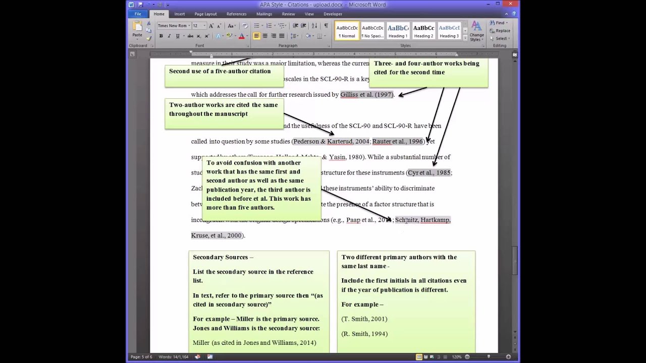Click the red font color button
This screenshot has width=646, height=363.
tap(243, 36)
